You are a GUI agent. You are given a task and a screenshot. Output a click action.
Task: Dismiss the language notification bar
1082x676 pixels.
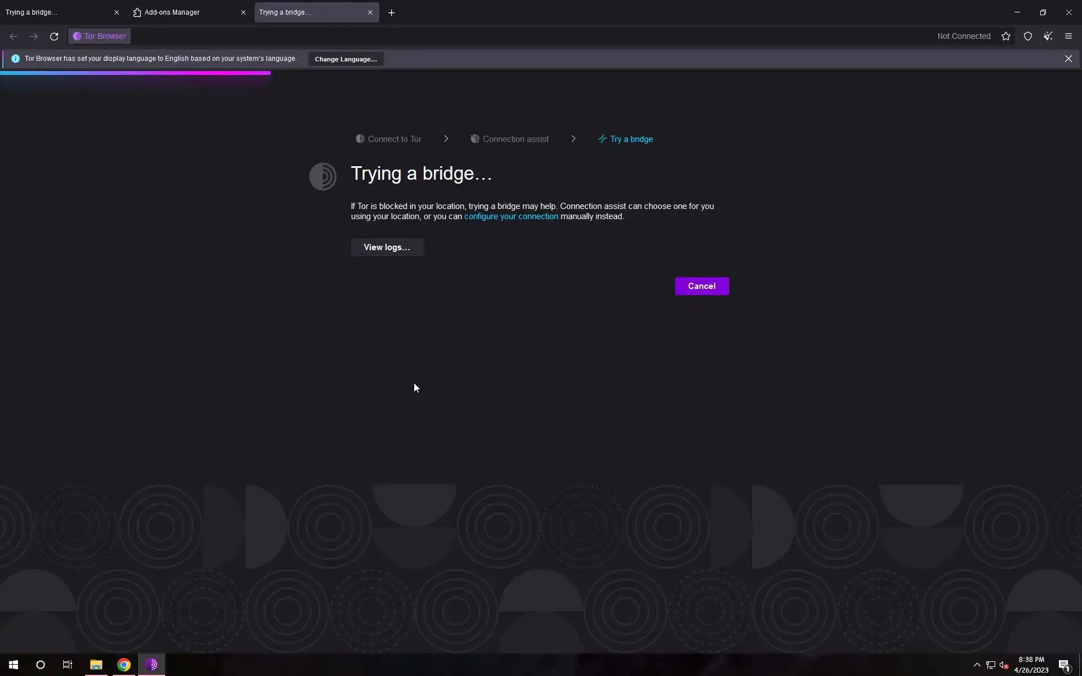[x=1068, y=59]
